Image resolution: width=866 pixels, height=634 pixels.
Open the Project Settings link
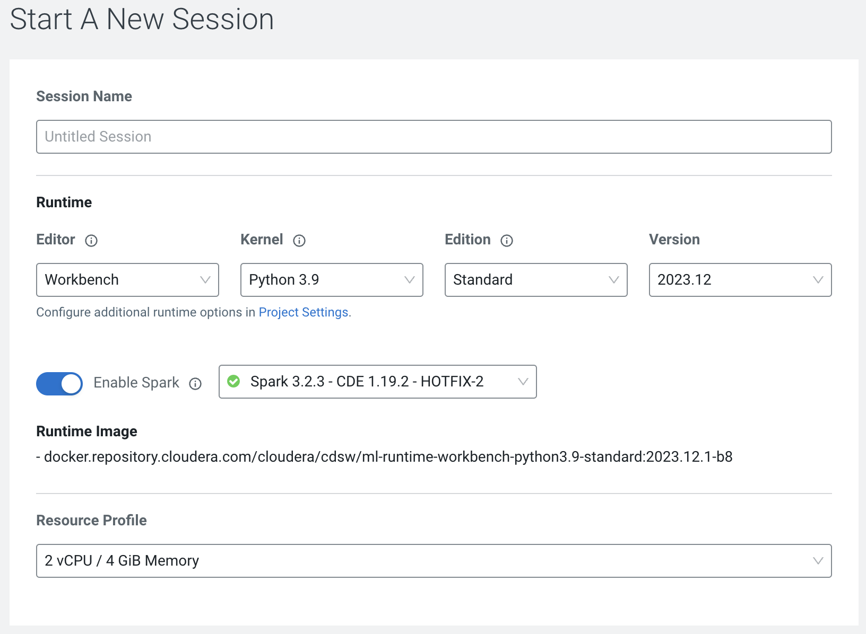(304, 312)
